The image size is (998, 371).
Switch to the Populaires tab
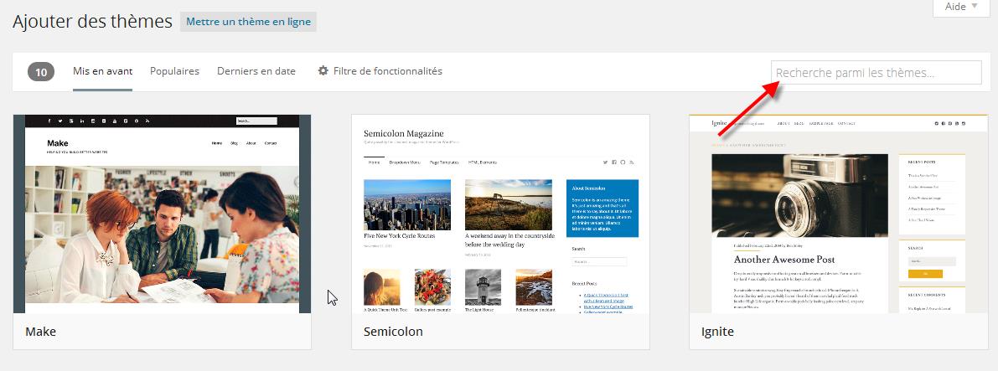174,71
